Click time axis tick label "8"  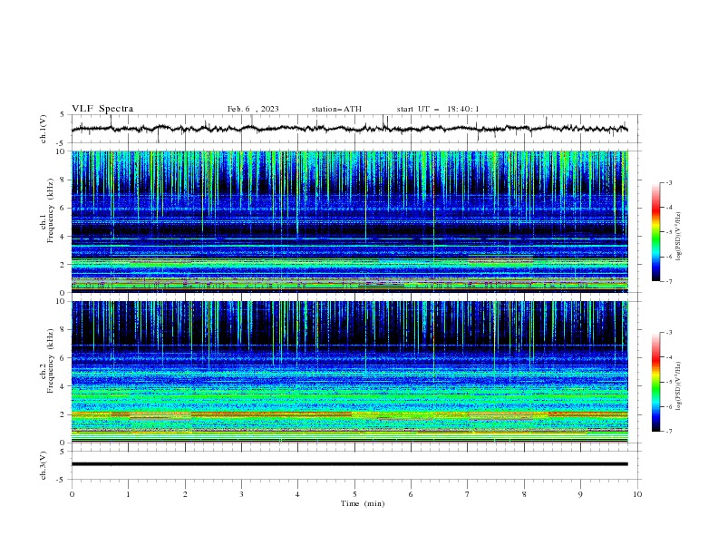coord(524,494)
